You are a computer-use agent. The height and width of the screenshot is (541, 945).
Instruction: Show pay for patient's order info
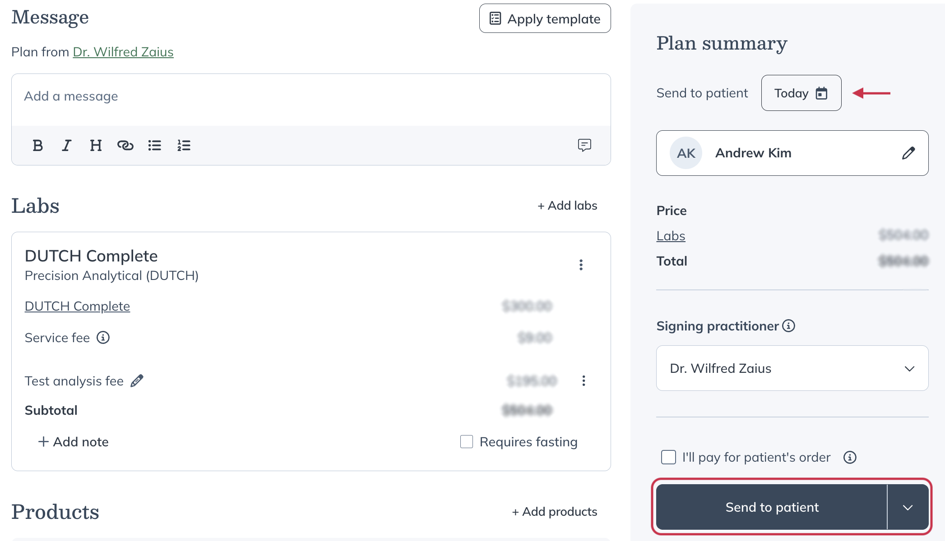pos(850,457)
